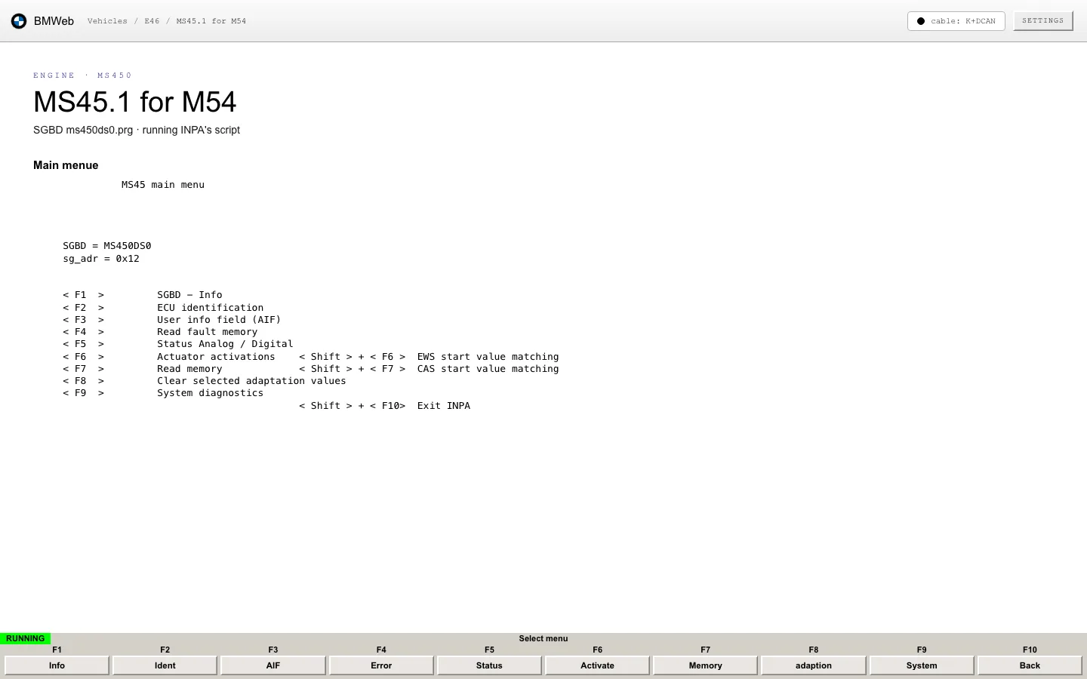Click the 'SGBD – Info' menu line
Screen dimensions: 1087x679
[x=189, y=295]
